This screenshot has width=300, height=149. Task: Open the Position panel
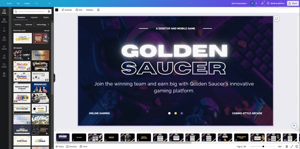[90, 10]
